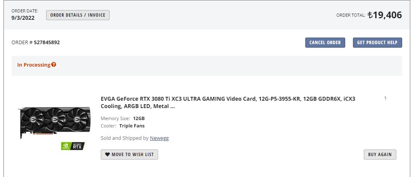Screen dimensions: 413x177
Task: Click the Memory Size 12GB value
Action: [139, 119]
